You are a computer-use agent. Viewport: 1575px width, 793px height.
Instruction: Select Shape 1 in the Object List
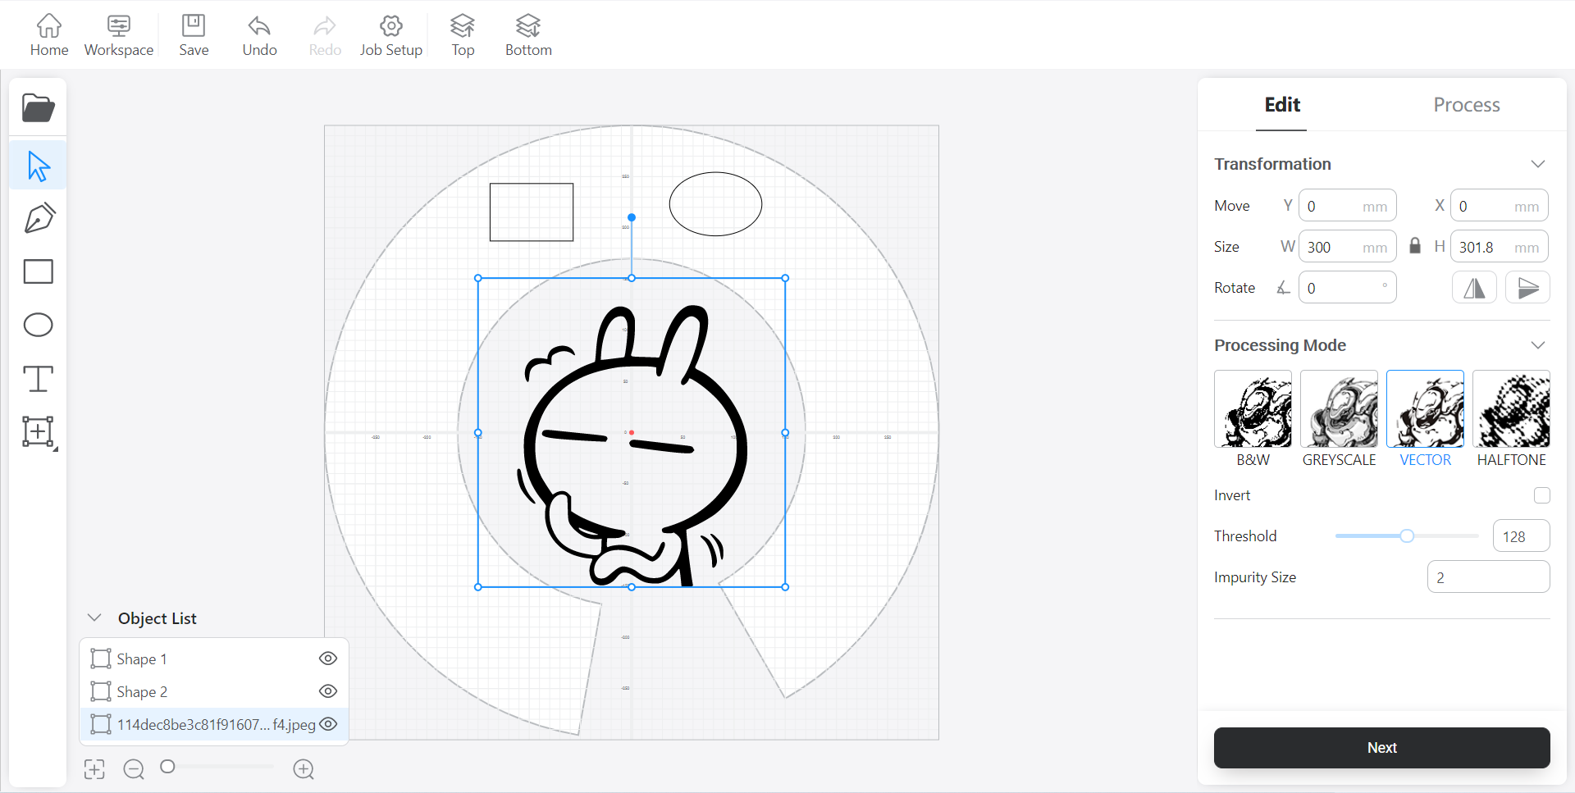(214, 659)
